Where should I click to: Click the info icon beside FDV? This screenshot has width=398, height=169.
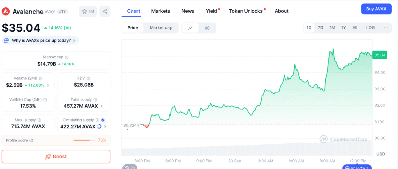click(x=88, y=79)
